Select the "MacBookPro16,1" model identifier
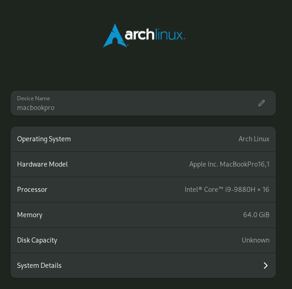 coord(245,164)
